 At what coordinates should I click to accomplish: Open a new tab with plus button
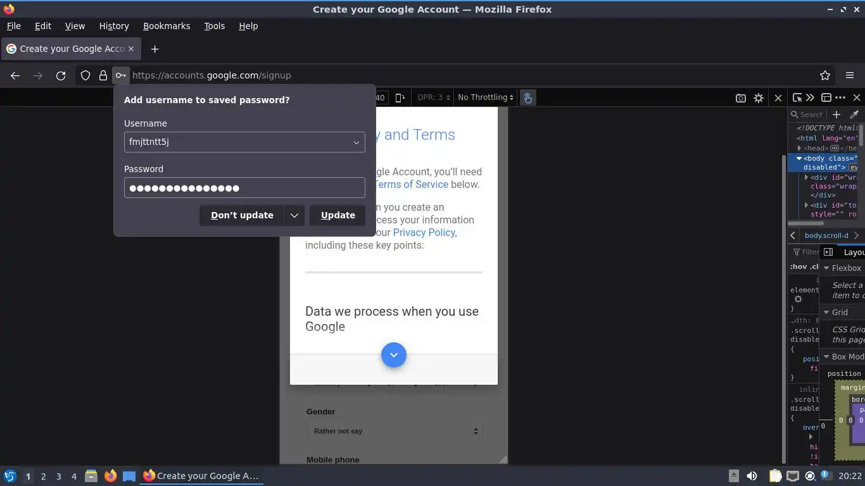pyautogui.click(x=155, y=49)
